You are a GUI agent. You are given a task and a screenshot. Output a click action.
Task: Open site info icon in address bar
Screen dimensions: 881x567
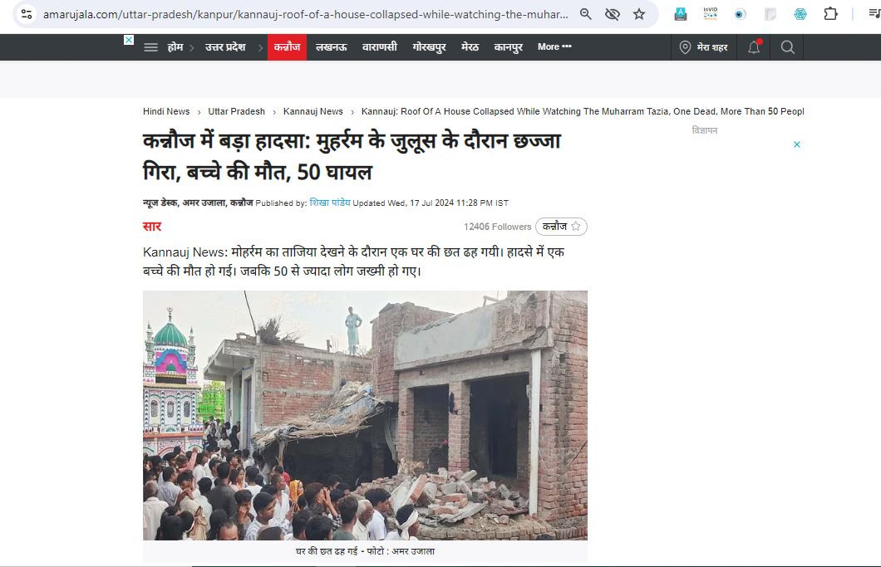[26, 14]
